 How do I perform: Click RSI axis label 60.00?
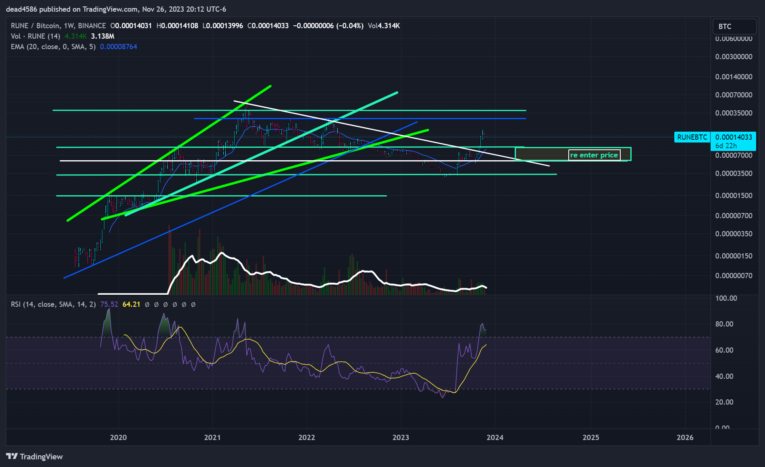[724, 350]
